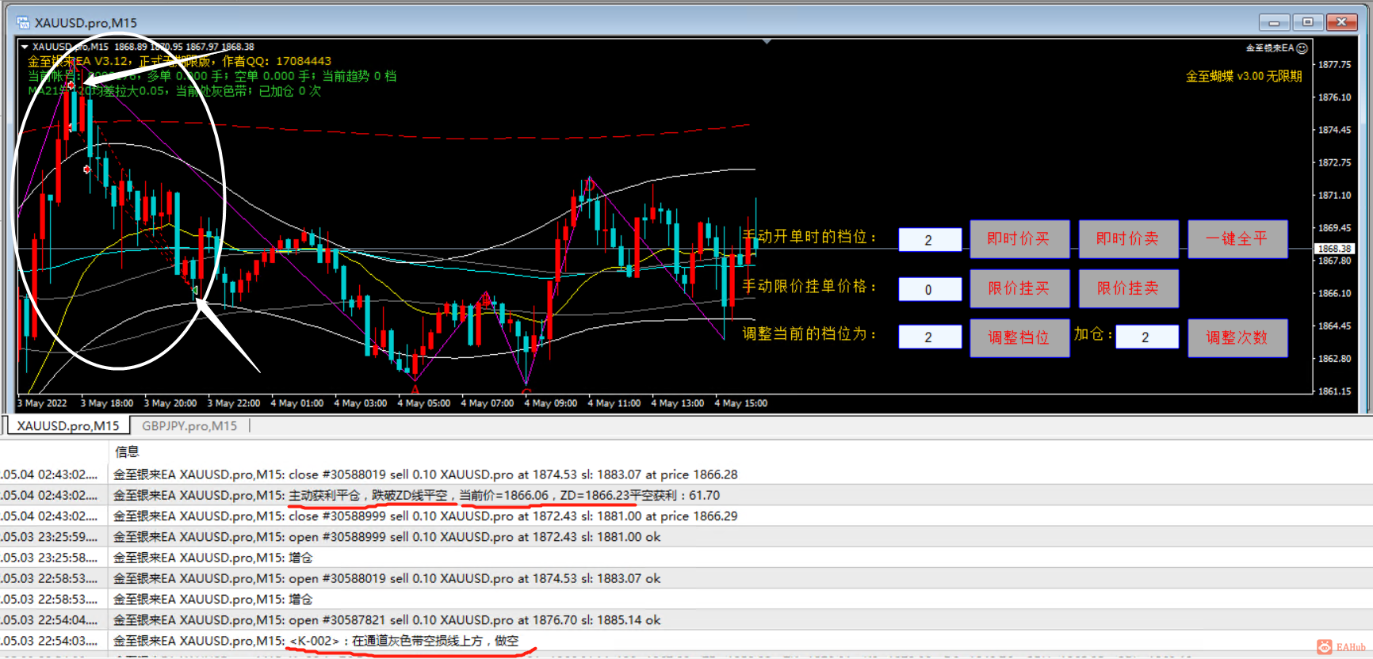1373x659 pixels.
Task: Click the 手动限价挂单价格 label
Action: click(x=809, y=286)
